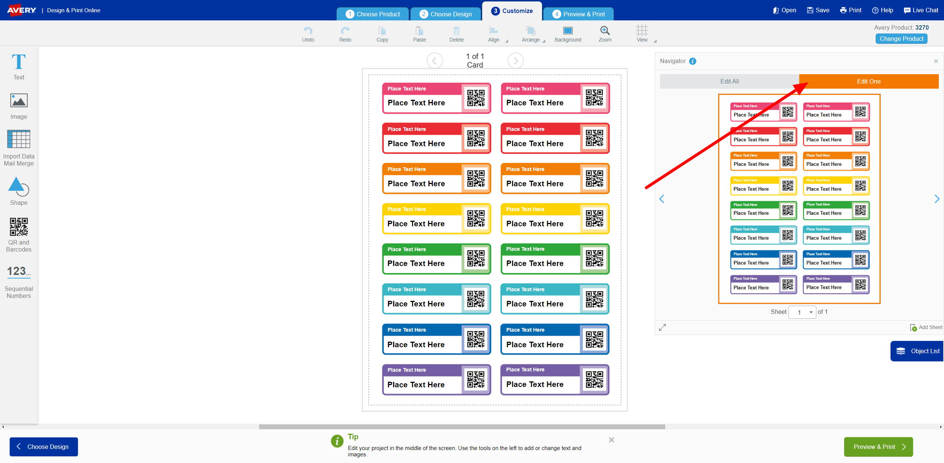Open the View grid menu
Screen dimensions: 944x463
tap(643, 34)
